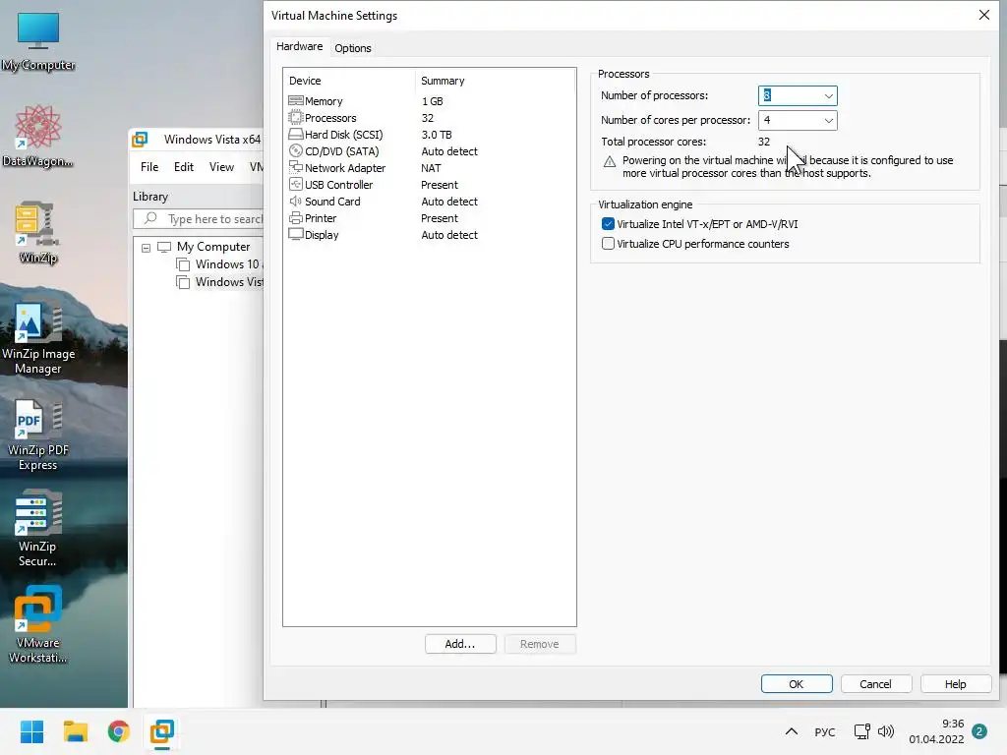
Task: Click the VMware library search magnifier icon
Action: pos(150,218)
